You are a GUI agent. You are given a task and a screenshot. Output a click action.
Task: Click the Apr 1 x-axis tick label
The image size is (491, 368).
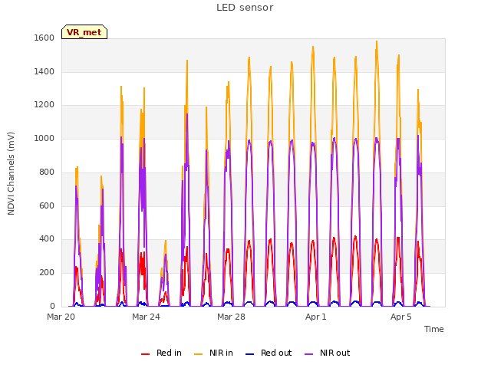316,317
